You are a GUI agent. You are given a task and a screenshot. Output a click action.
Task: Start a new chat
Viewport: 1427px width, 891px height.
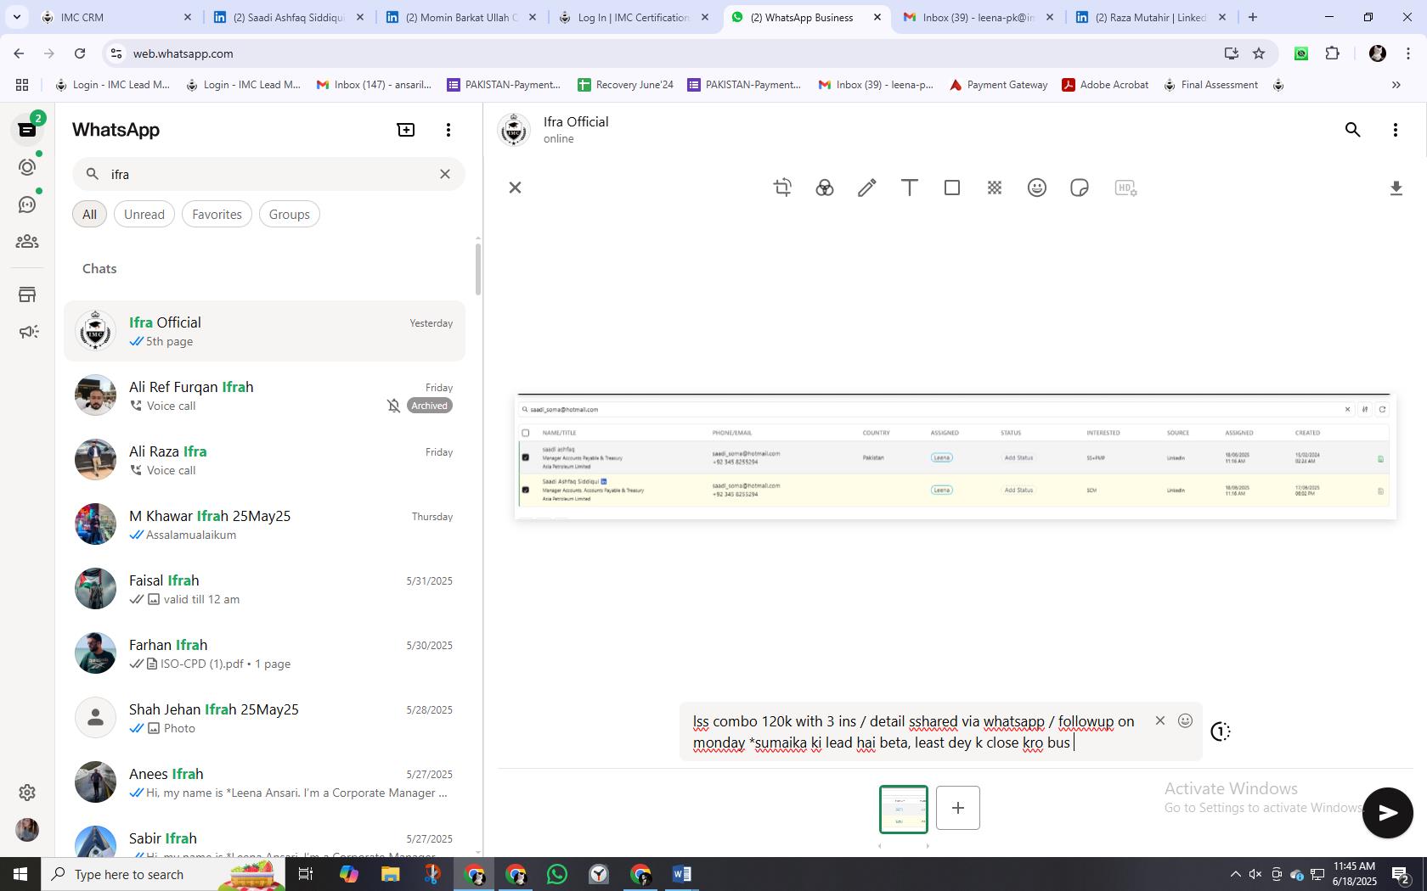(406, 130)
